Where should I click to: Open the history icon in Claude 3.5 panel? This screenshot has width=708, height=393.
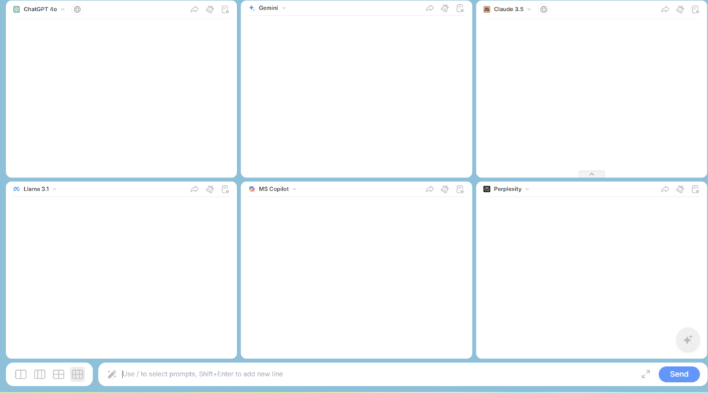pyautogui.click(x=696, y=10)
